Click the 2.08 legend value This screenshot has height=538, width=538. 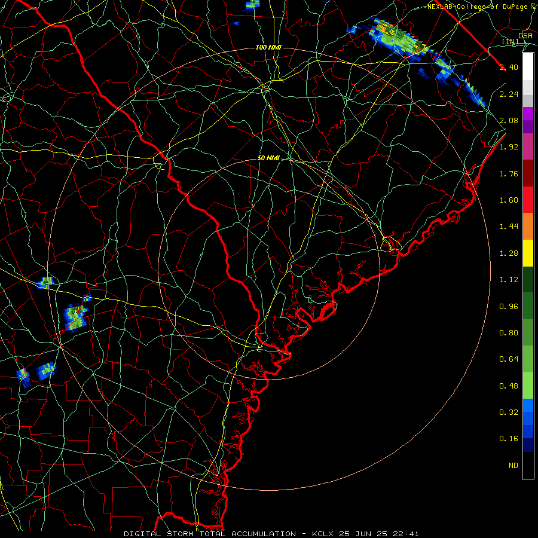[509, 120]
